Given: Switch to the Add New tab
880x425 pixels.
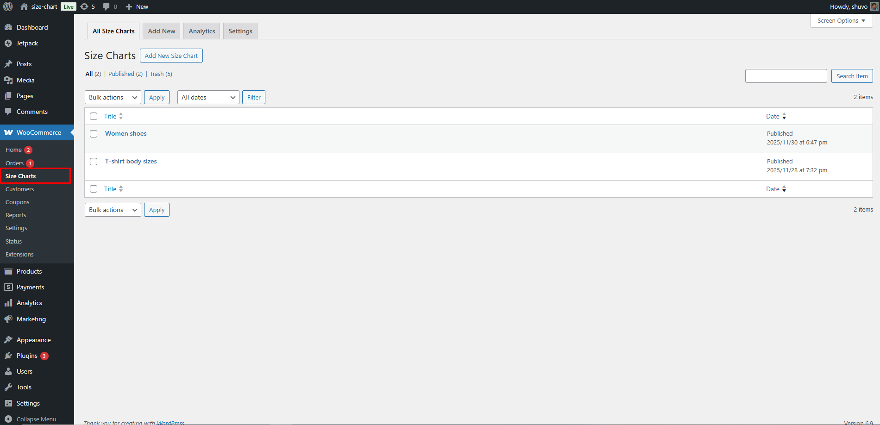Looking at the screenshot, I should click(x=162, y=31).
